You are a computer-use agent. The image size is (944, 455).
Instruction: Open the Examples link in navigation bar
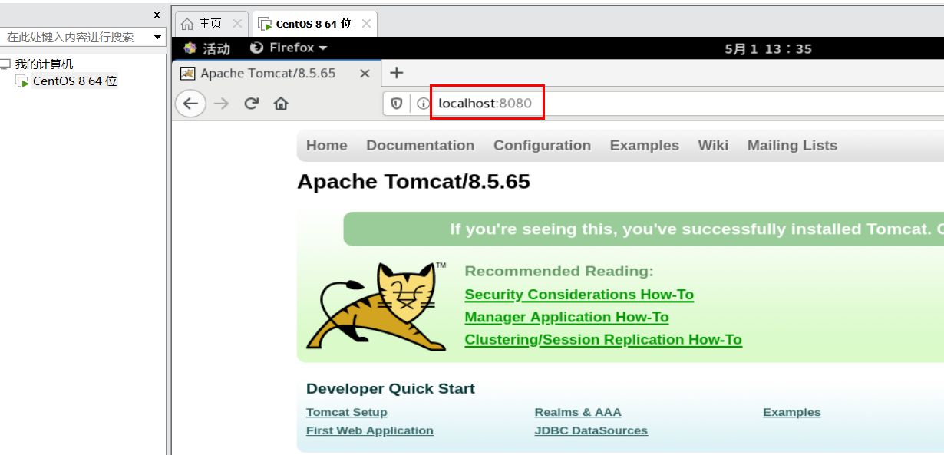pos(645,145)
